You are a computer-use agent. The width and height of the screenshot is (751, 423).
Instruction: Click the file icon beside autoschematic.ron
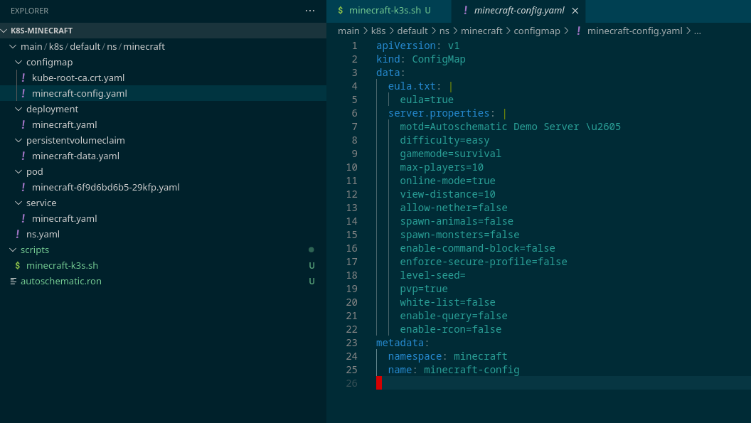coord(13,281)
